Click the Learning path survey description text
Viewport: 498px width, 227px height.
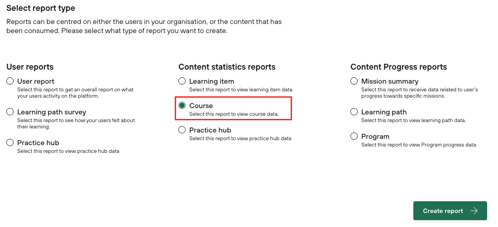click(76, 123)
